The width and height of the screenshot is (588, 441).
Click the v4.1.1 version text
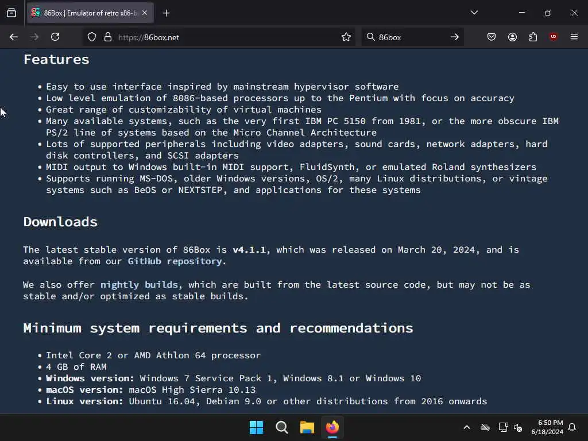tap(249, 250)
